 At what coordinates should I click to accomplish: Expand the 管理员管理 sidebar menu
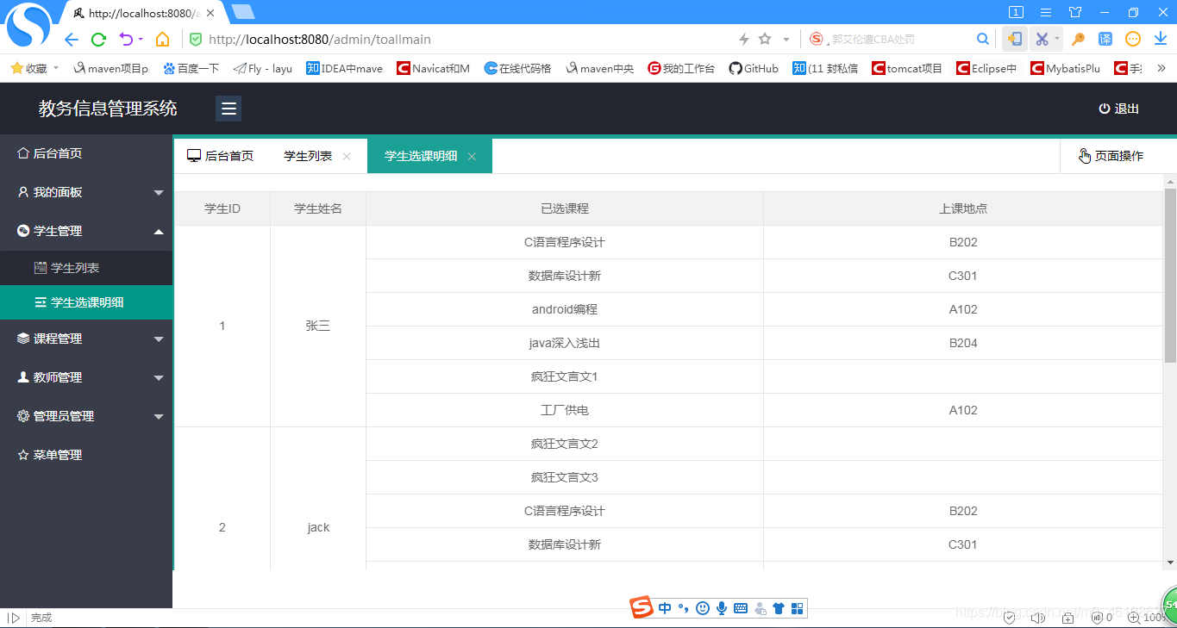click(x=86, y=416)
